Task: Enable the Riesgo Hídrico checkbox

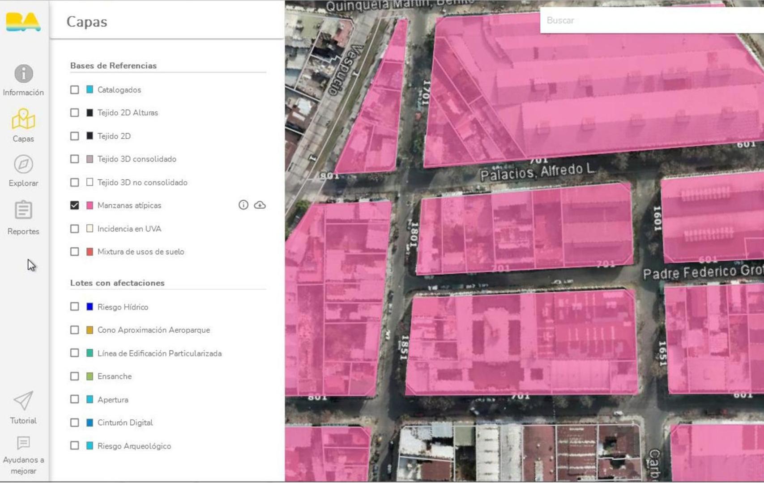Action: [x=75, y=307]
